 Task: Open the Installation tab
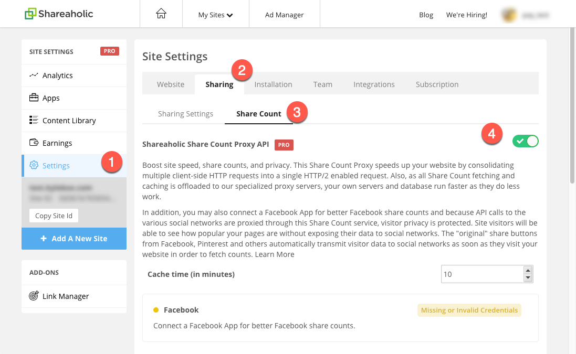pos(274,84)
